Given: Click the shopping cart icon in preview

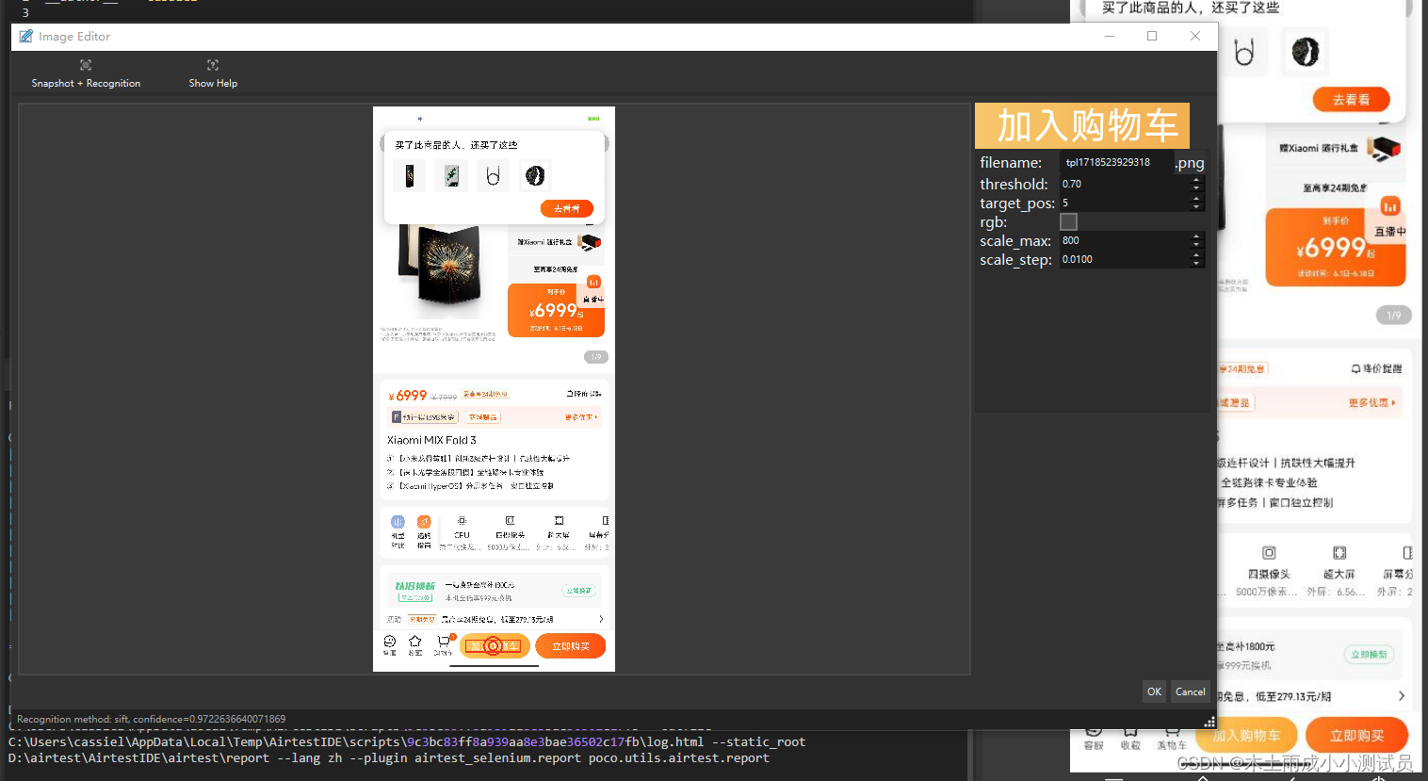Looking at the screenshot, I should click(443, 642).
